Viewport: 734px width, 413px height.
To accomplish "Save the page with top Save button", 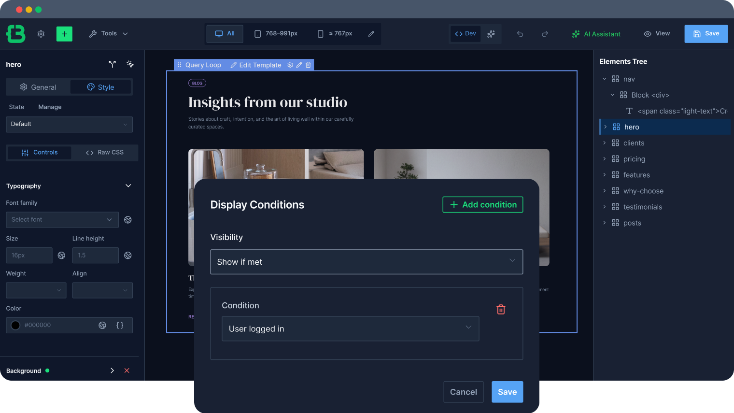I will pos(706,34).
